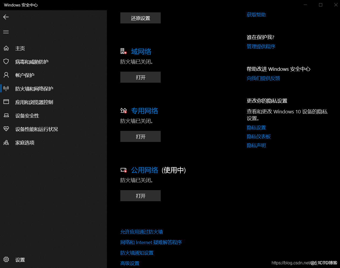Click the family icon for 家庭选项
The image size is (340, 268).
click(x=6, y=142)
